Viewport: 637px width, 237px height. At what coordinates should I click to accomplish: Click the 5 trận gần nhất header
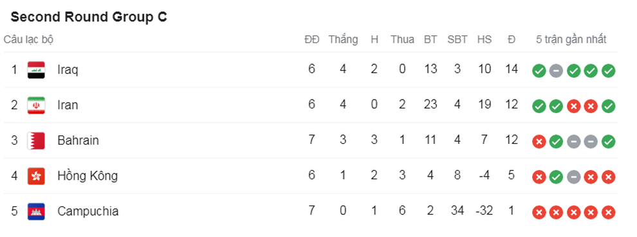(571, 40)
